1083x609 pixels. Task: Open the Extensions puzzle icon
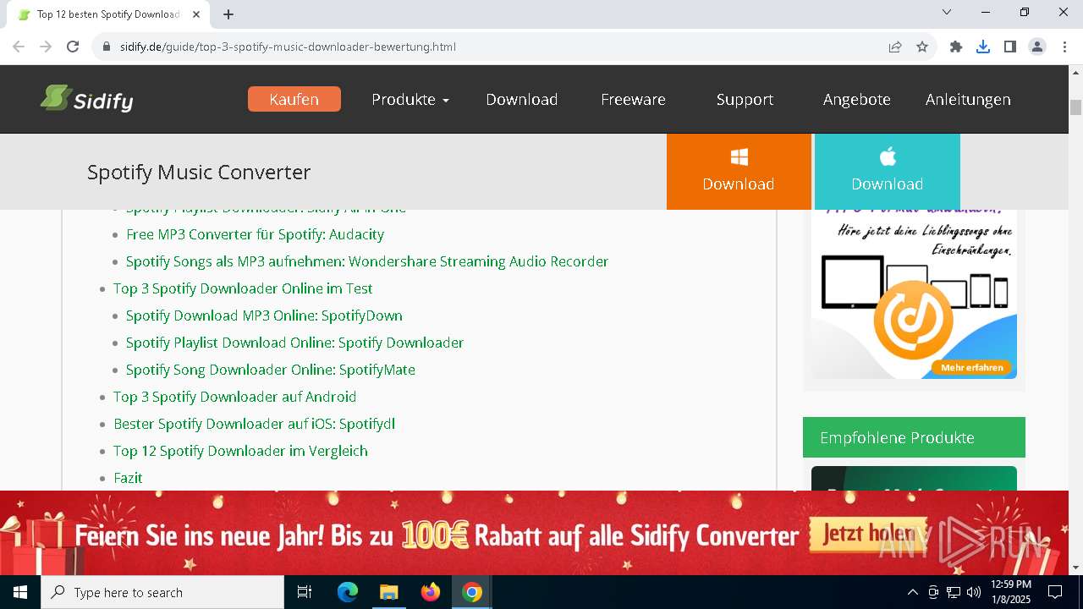pos(956,47)
